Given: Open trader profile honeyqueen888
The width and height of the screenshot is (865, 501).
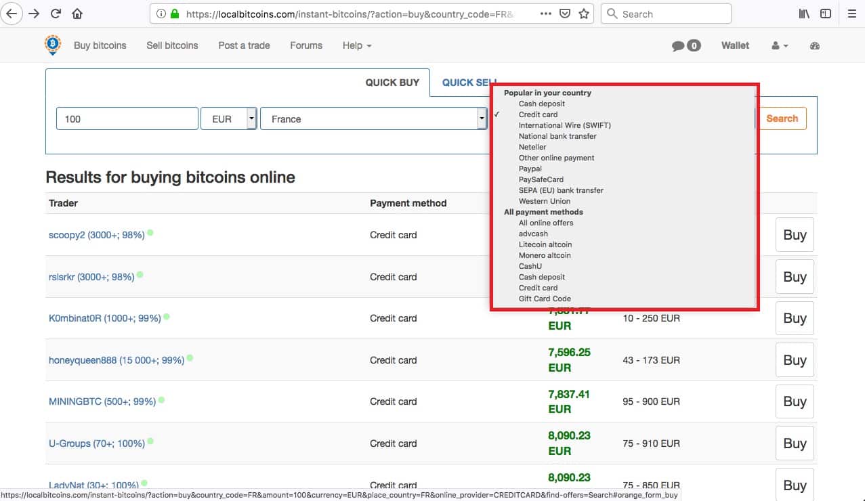Looking at the screenshot, I should [x=117, y=360].
